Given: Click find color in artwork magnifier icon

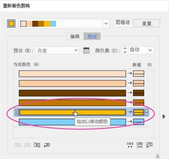Looking at the screenshot, I should click(149, 145).
